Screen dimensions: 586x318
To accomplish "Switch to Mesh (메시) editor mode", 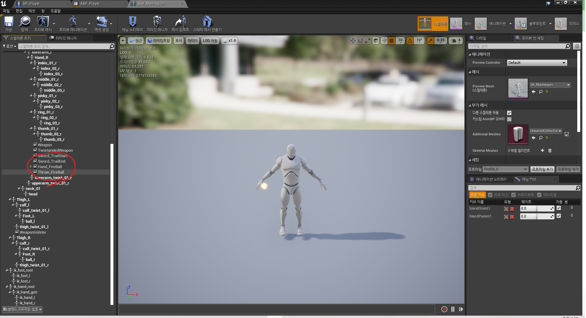I will 461,24.
